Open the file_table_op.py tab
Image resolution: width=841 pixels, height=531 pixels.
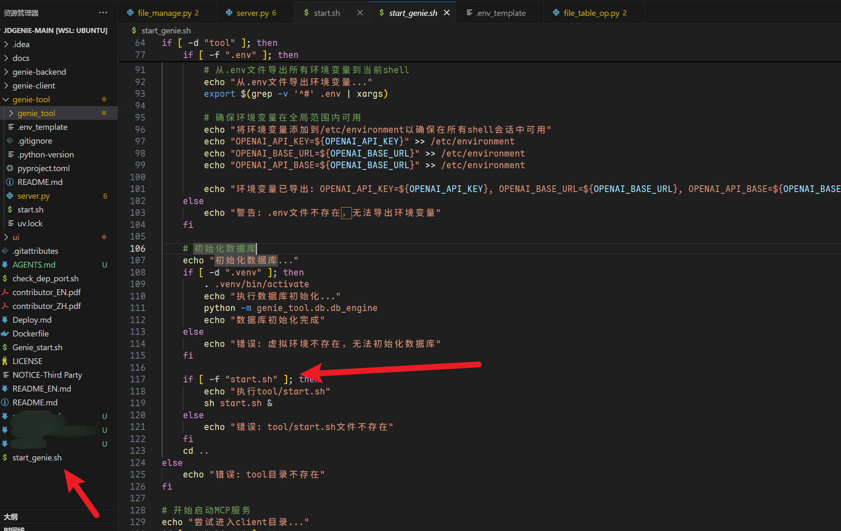point(591,13)
